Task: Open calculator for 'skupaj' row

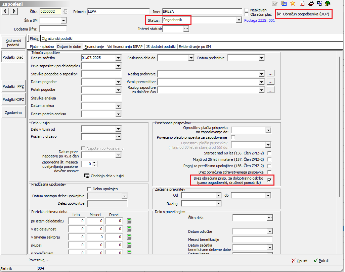Action: click(x=129, y=245)
